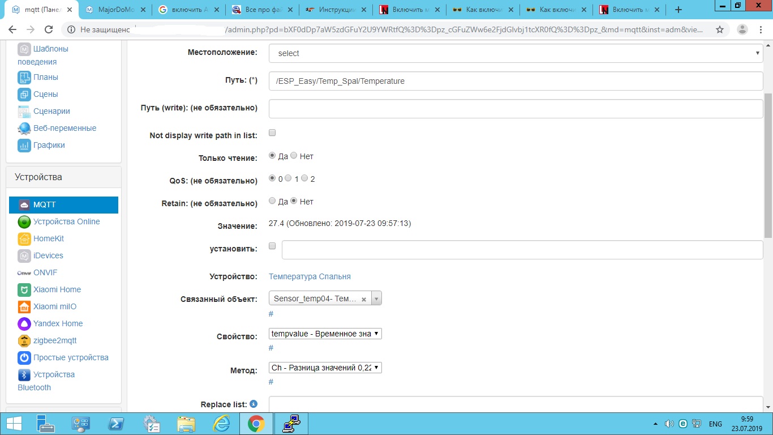Viewport: 773px width, 435px height.
Task: Open the Метод dropdown
Action: click(x=325, y=368)
